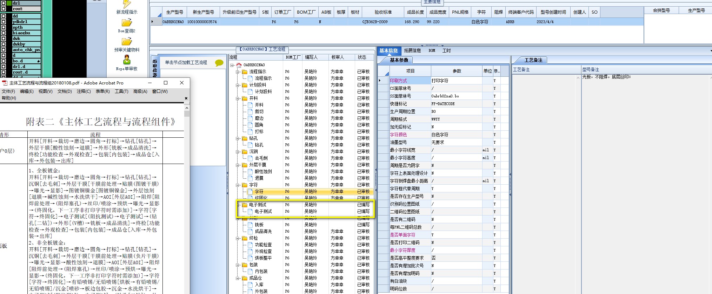Image resolution: width=712 pixels, height=294 pixels.
Task: Click the folder icon of 终检 group
Action: (x=245, y=238)
